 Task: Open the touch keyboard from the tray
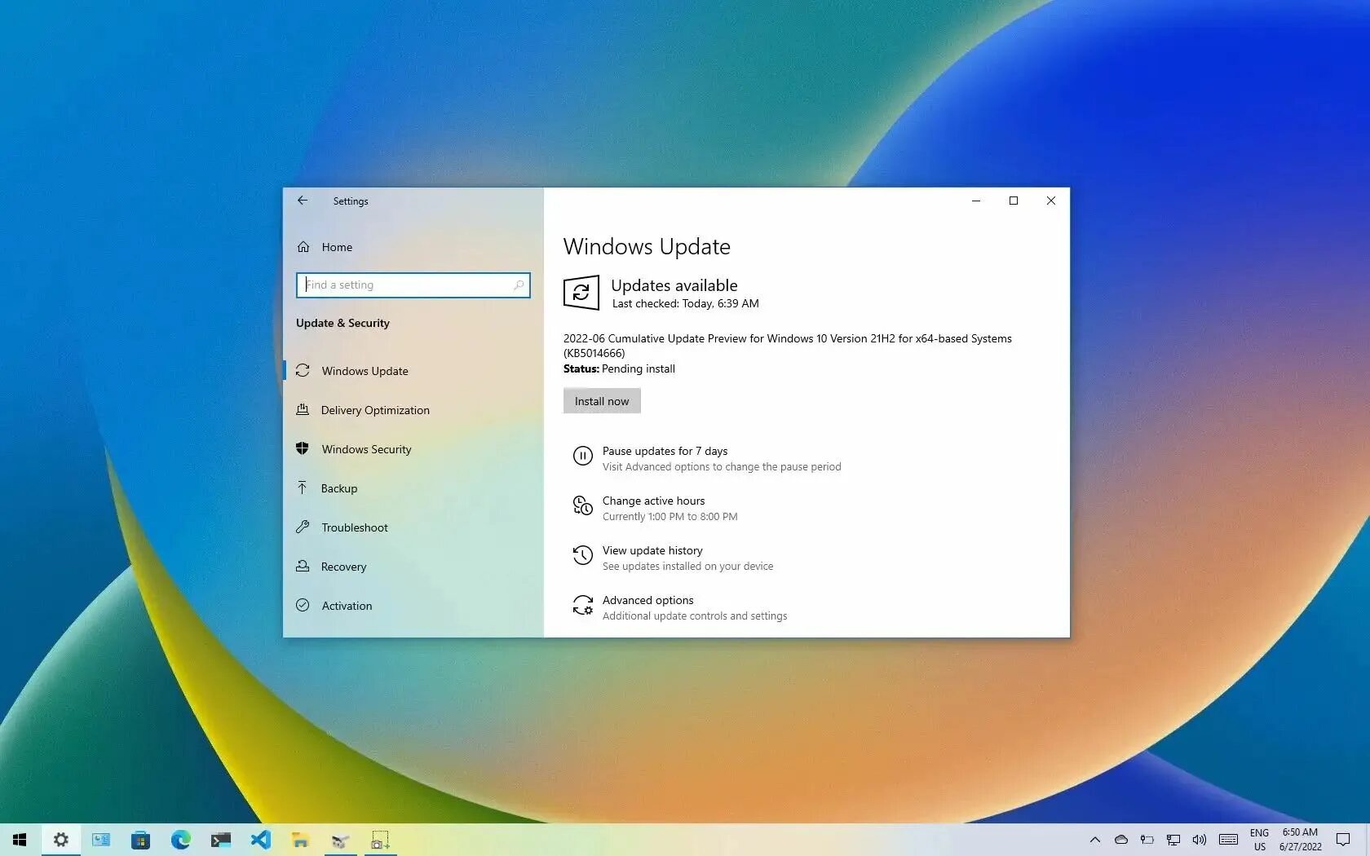[x=1228, y=840]
